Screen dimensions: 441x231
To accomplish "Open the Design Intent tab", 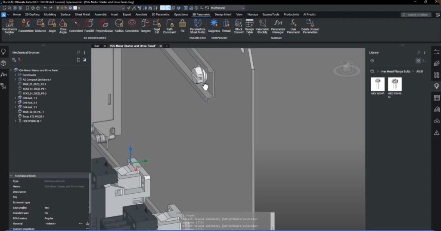I will [223, 14].
